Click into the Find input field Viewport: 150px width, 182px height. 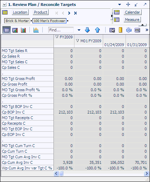point(61,30)
